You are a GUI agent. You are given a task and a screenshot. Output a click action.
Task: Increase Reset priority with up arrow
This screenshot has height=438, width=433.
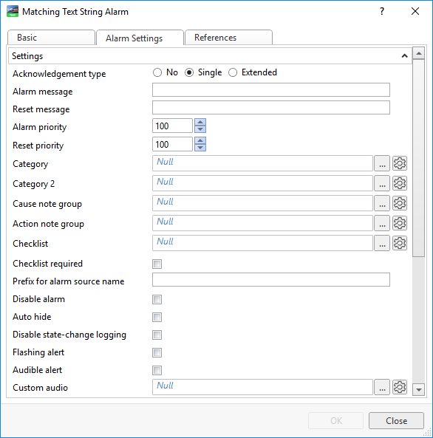tap(200, 140)
